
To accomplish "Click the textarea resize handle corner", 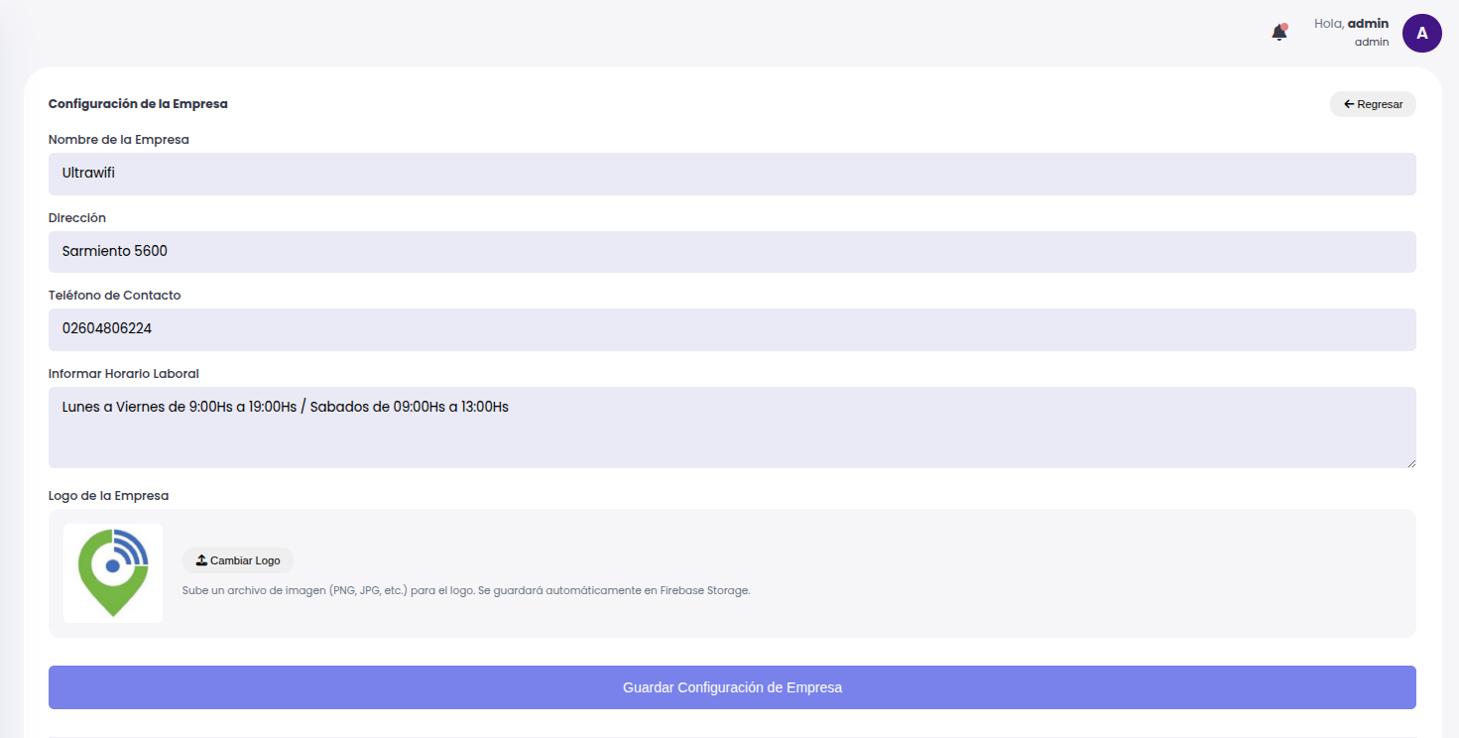I will [1410, 462].
